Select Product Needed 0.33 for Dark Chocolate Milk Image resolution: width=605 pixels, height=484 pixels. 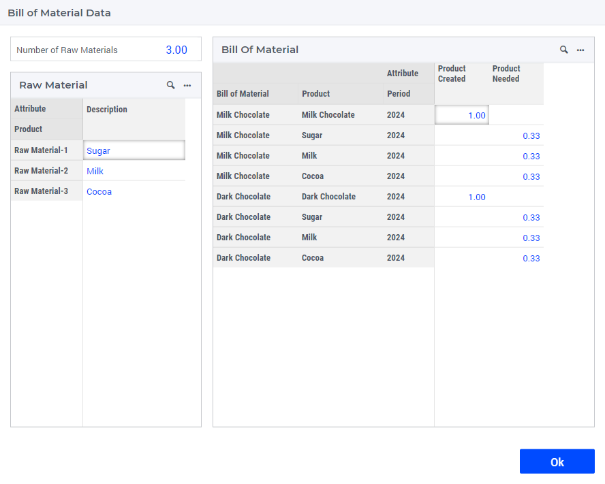[x=516, y=238]
